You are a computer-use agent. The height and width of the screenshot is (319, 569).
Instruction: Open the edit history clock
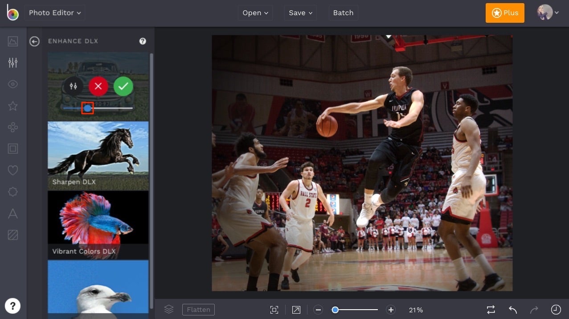coord(556,309)
